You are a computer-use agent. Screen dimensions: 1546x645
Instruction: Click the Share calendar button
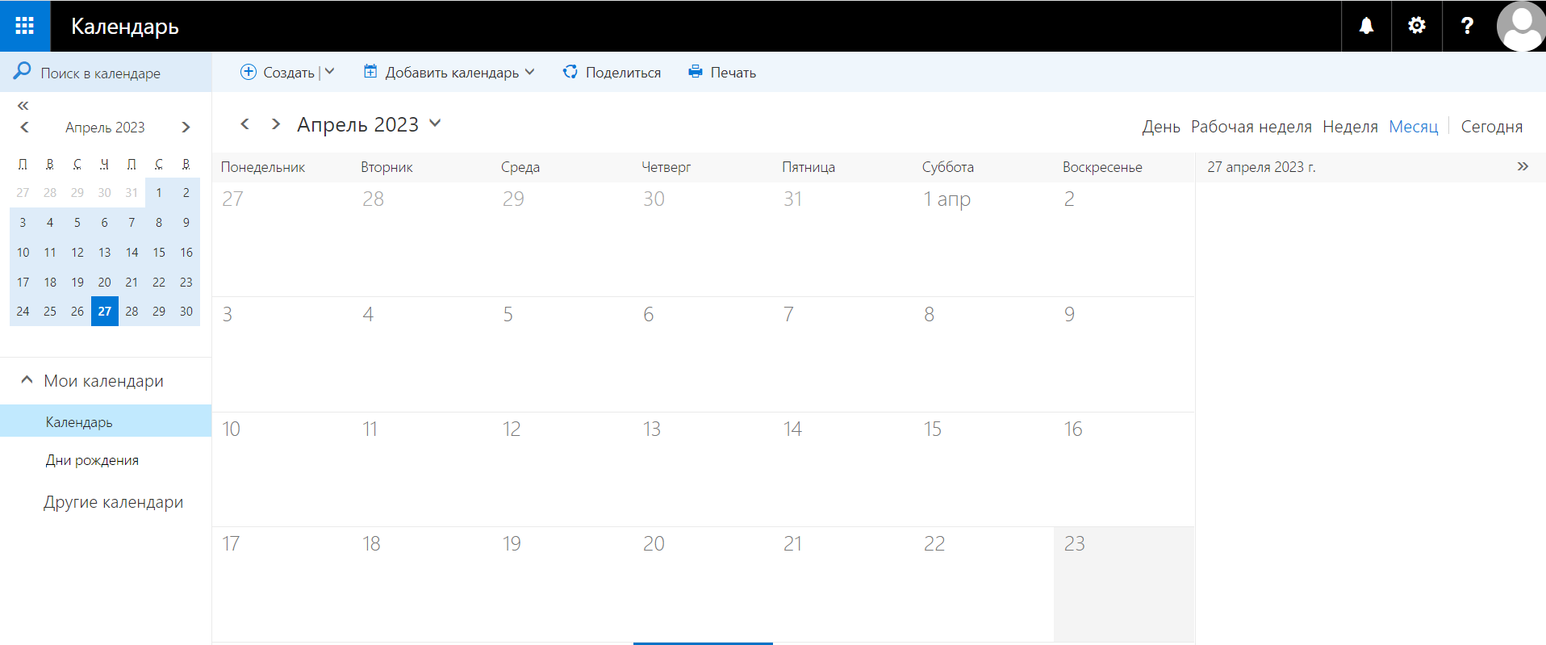(612, 72)
